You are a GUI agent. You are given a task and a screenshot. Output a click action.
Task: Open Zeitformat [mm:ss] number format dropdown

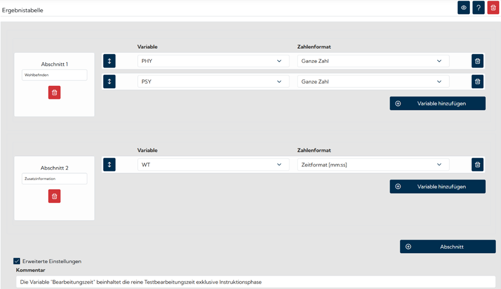(373, 165)
